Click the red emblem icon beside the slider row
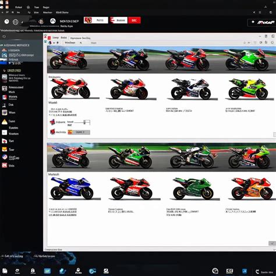 [x=52, y=122]
